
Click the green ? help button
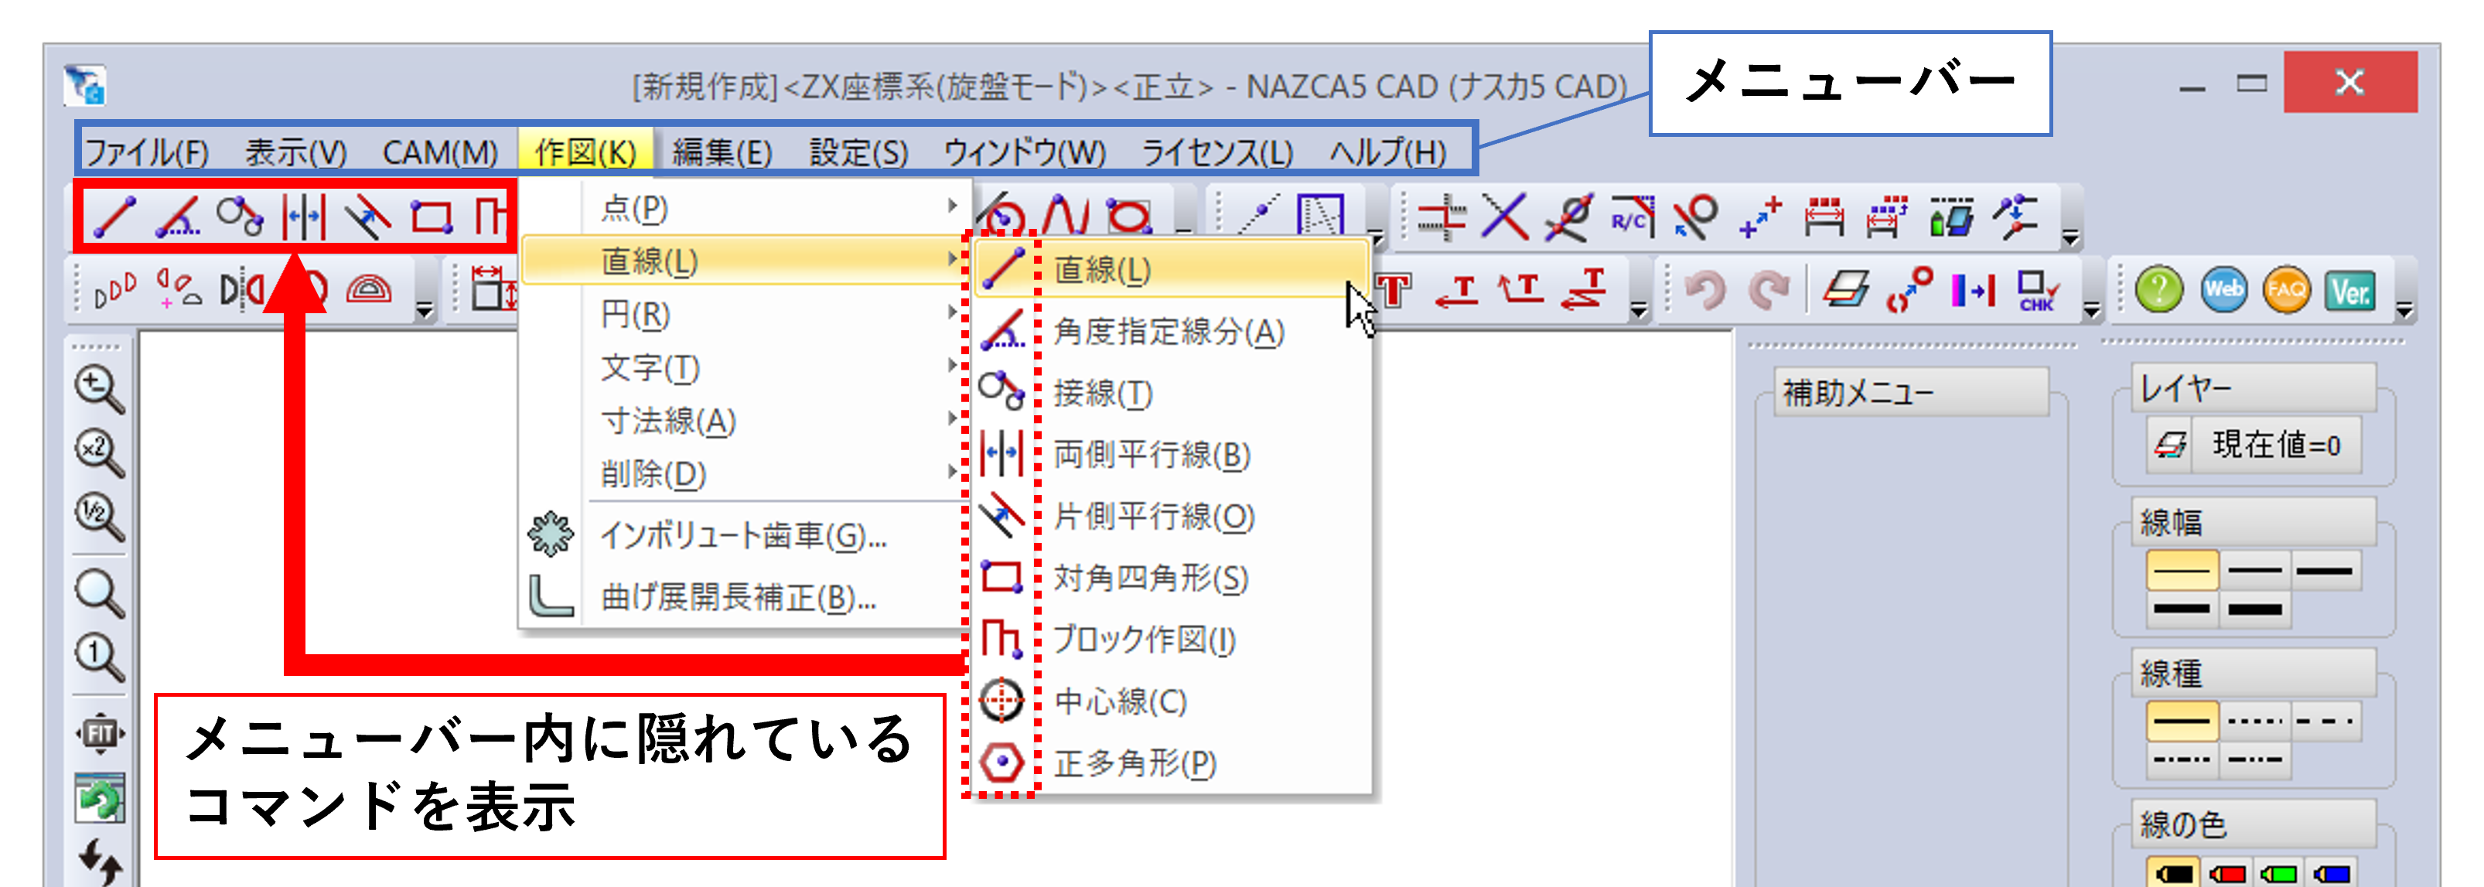click(2160, 289)
